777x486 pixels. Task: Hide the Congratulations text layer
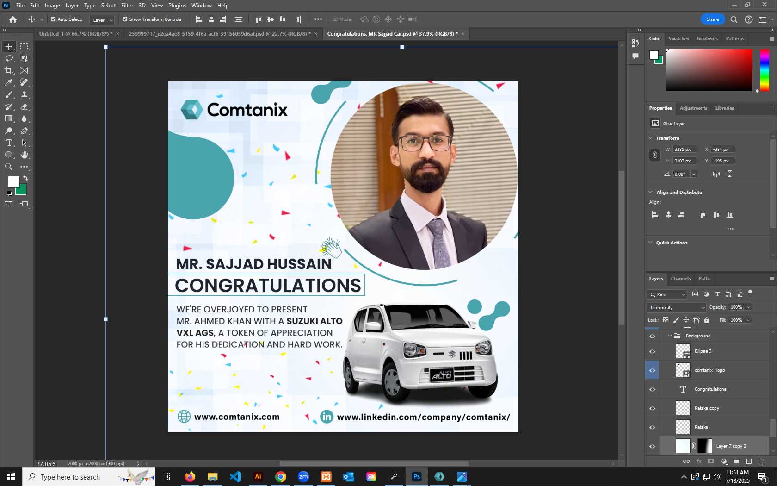point(652,389)
